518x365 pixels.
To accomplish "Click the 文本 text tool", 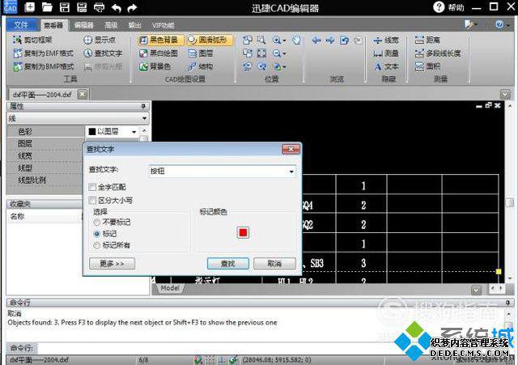I will tap(386, 66).
